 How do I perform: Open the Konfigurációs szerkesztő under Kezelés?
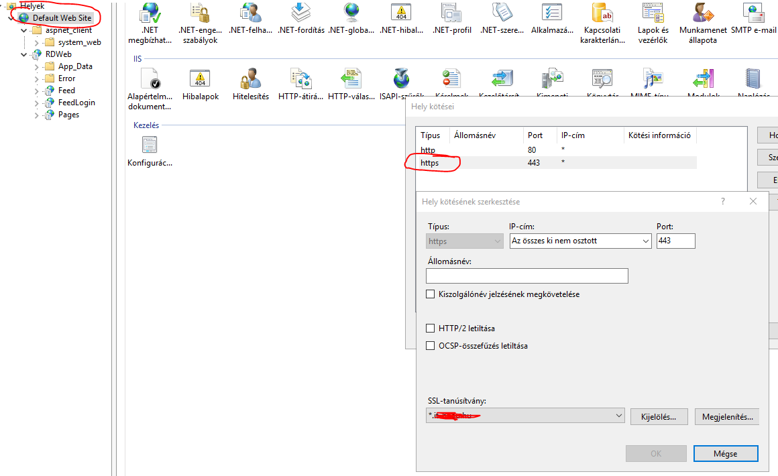click(x=149, y=145)
